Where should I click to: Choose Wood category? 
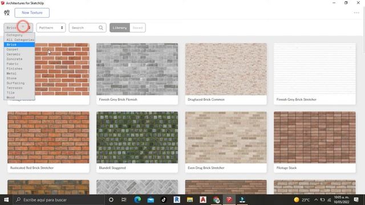click(x=19, y=97)
